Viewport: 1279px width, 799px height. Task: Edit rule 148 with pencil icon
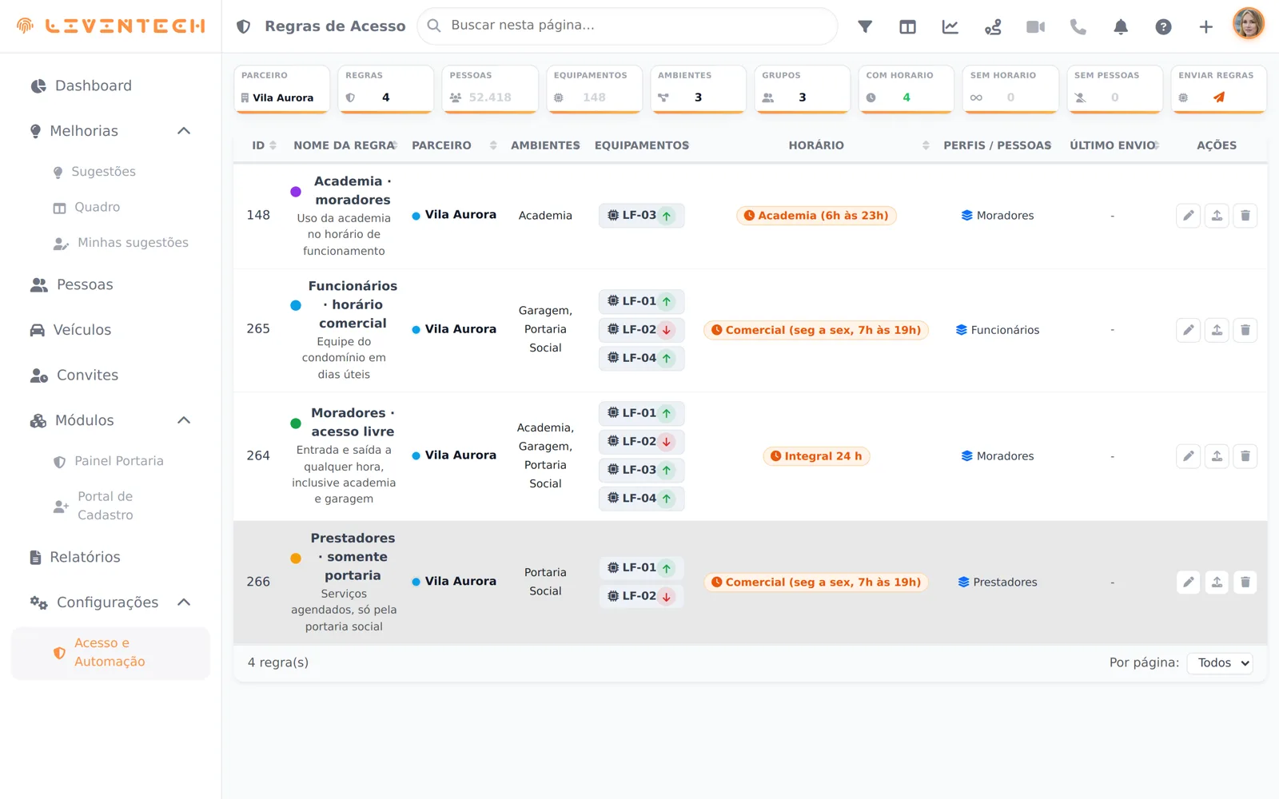tap(1189, 216)
